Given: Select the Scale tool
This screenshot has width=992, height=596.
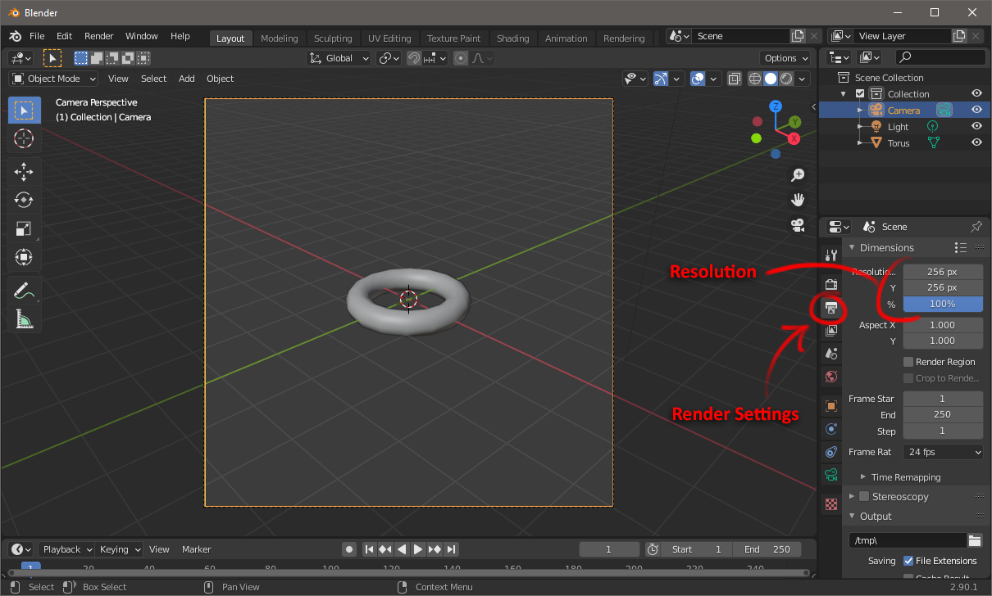Looking at the screenshot, I should click(24, 229).
